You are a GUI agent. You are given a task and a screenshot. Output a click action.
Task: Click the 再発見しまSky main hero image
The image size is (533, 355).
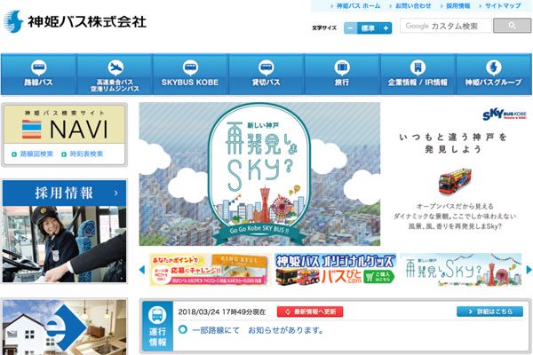click(x=259, y=174)
